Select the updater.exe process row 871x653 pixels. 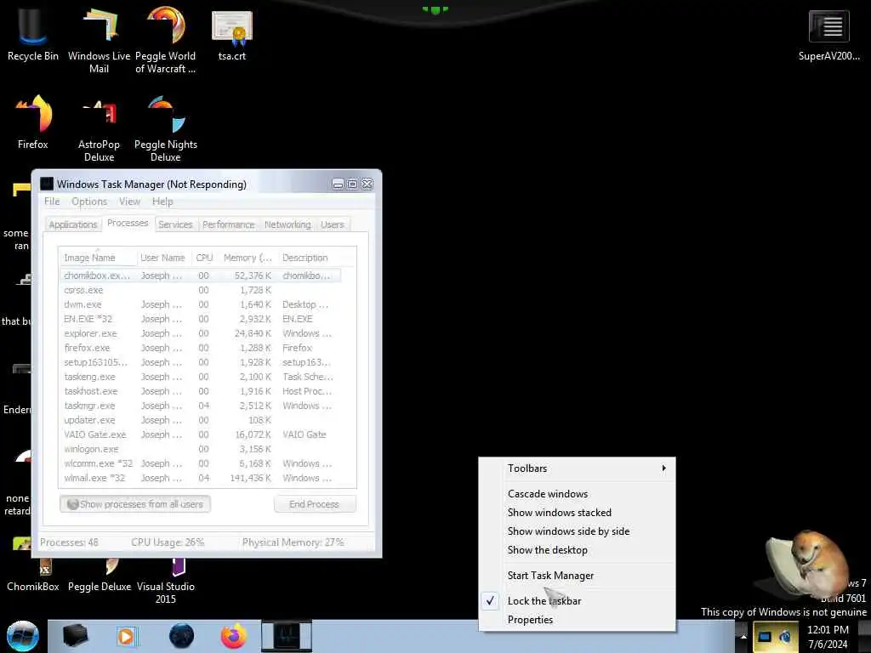coord(200,420)
